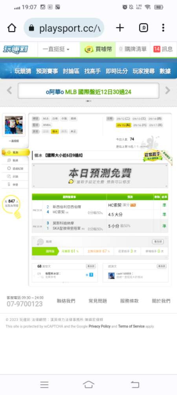
Task: Show previous banner with left arrow
Action: (9, 90)
